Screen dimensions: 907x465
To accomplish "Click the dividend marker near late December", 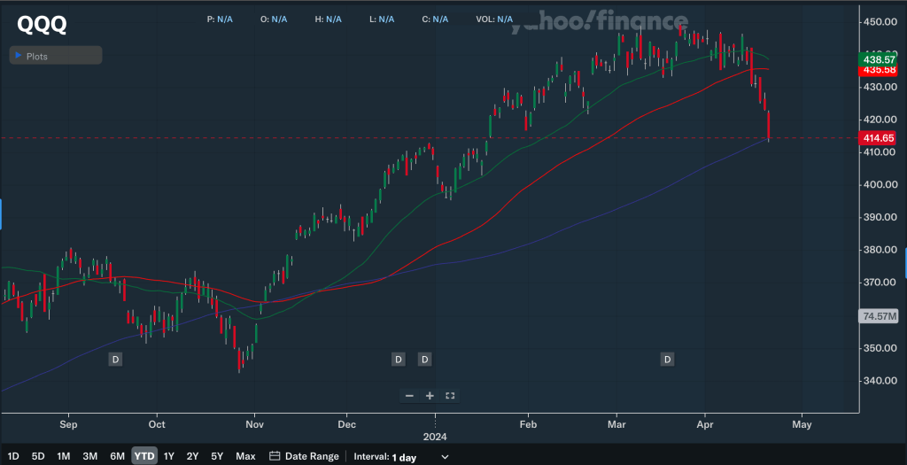I will 424,359.
